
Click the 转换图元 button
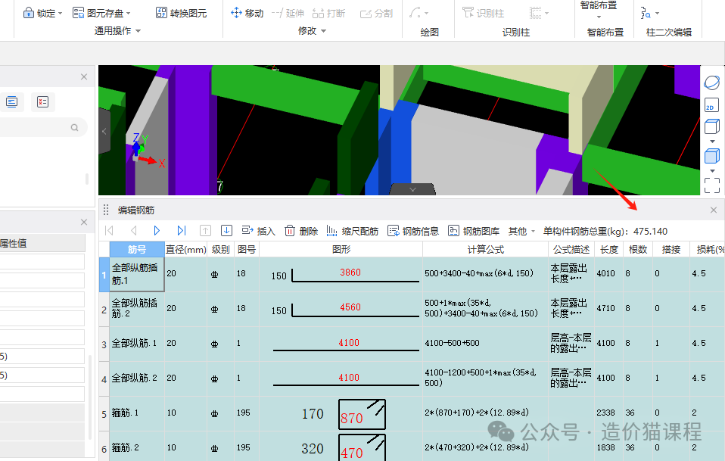182,13
